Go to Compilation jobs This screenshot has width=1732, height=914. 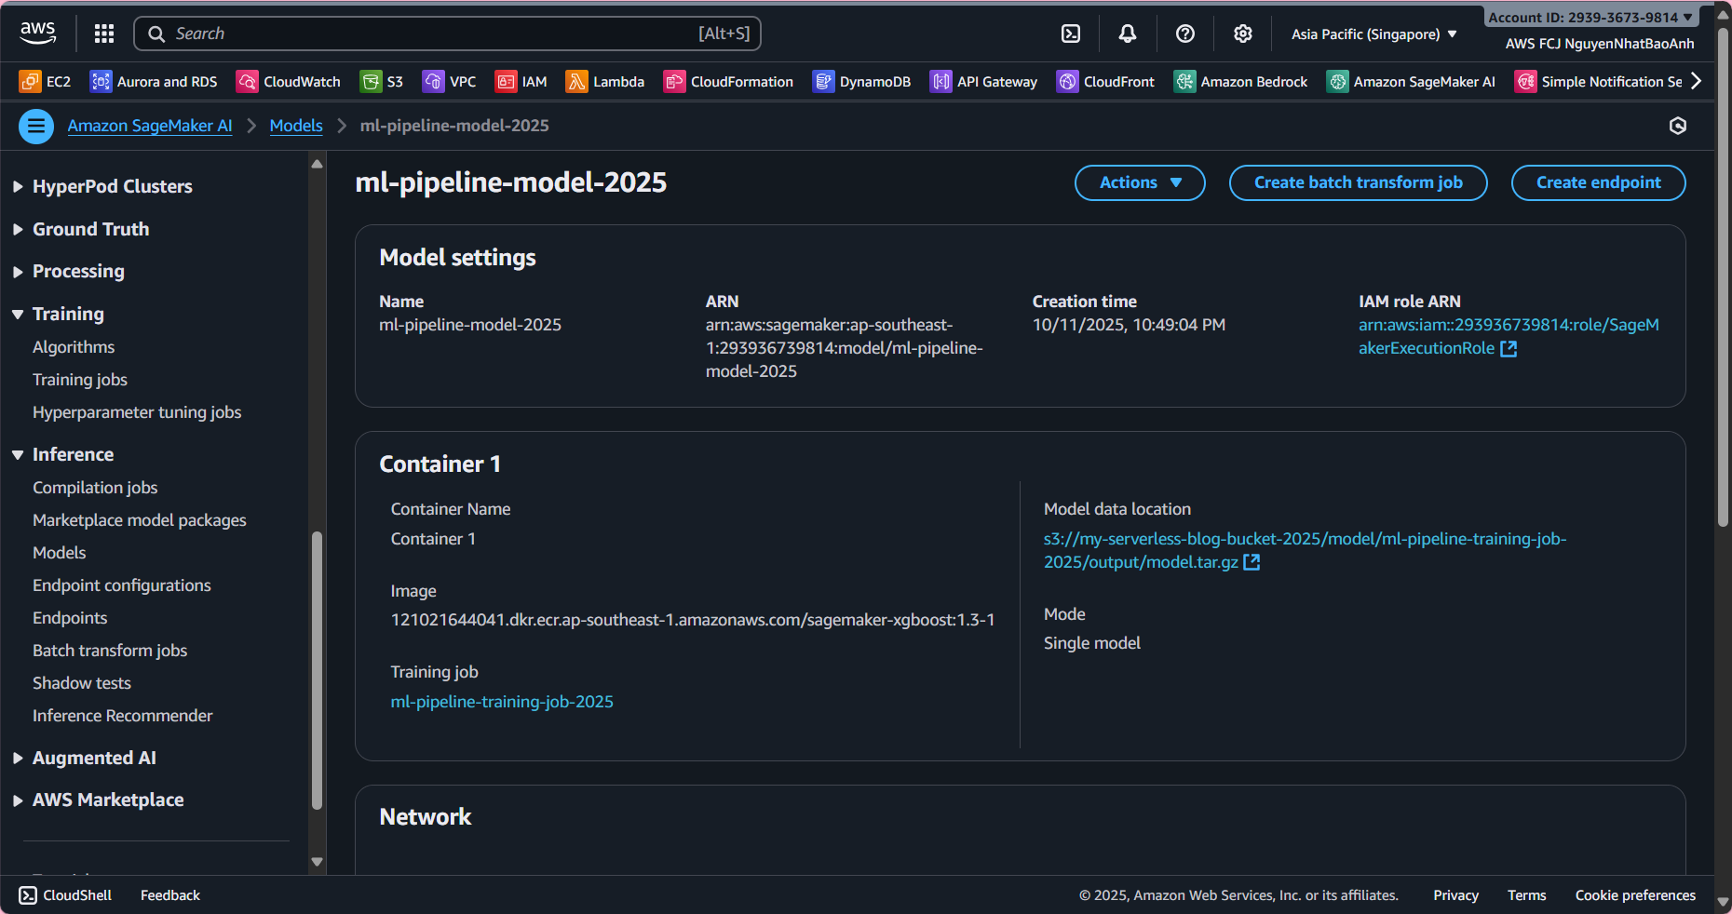coord(95,488)
